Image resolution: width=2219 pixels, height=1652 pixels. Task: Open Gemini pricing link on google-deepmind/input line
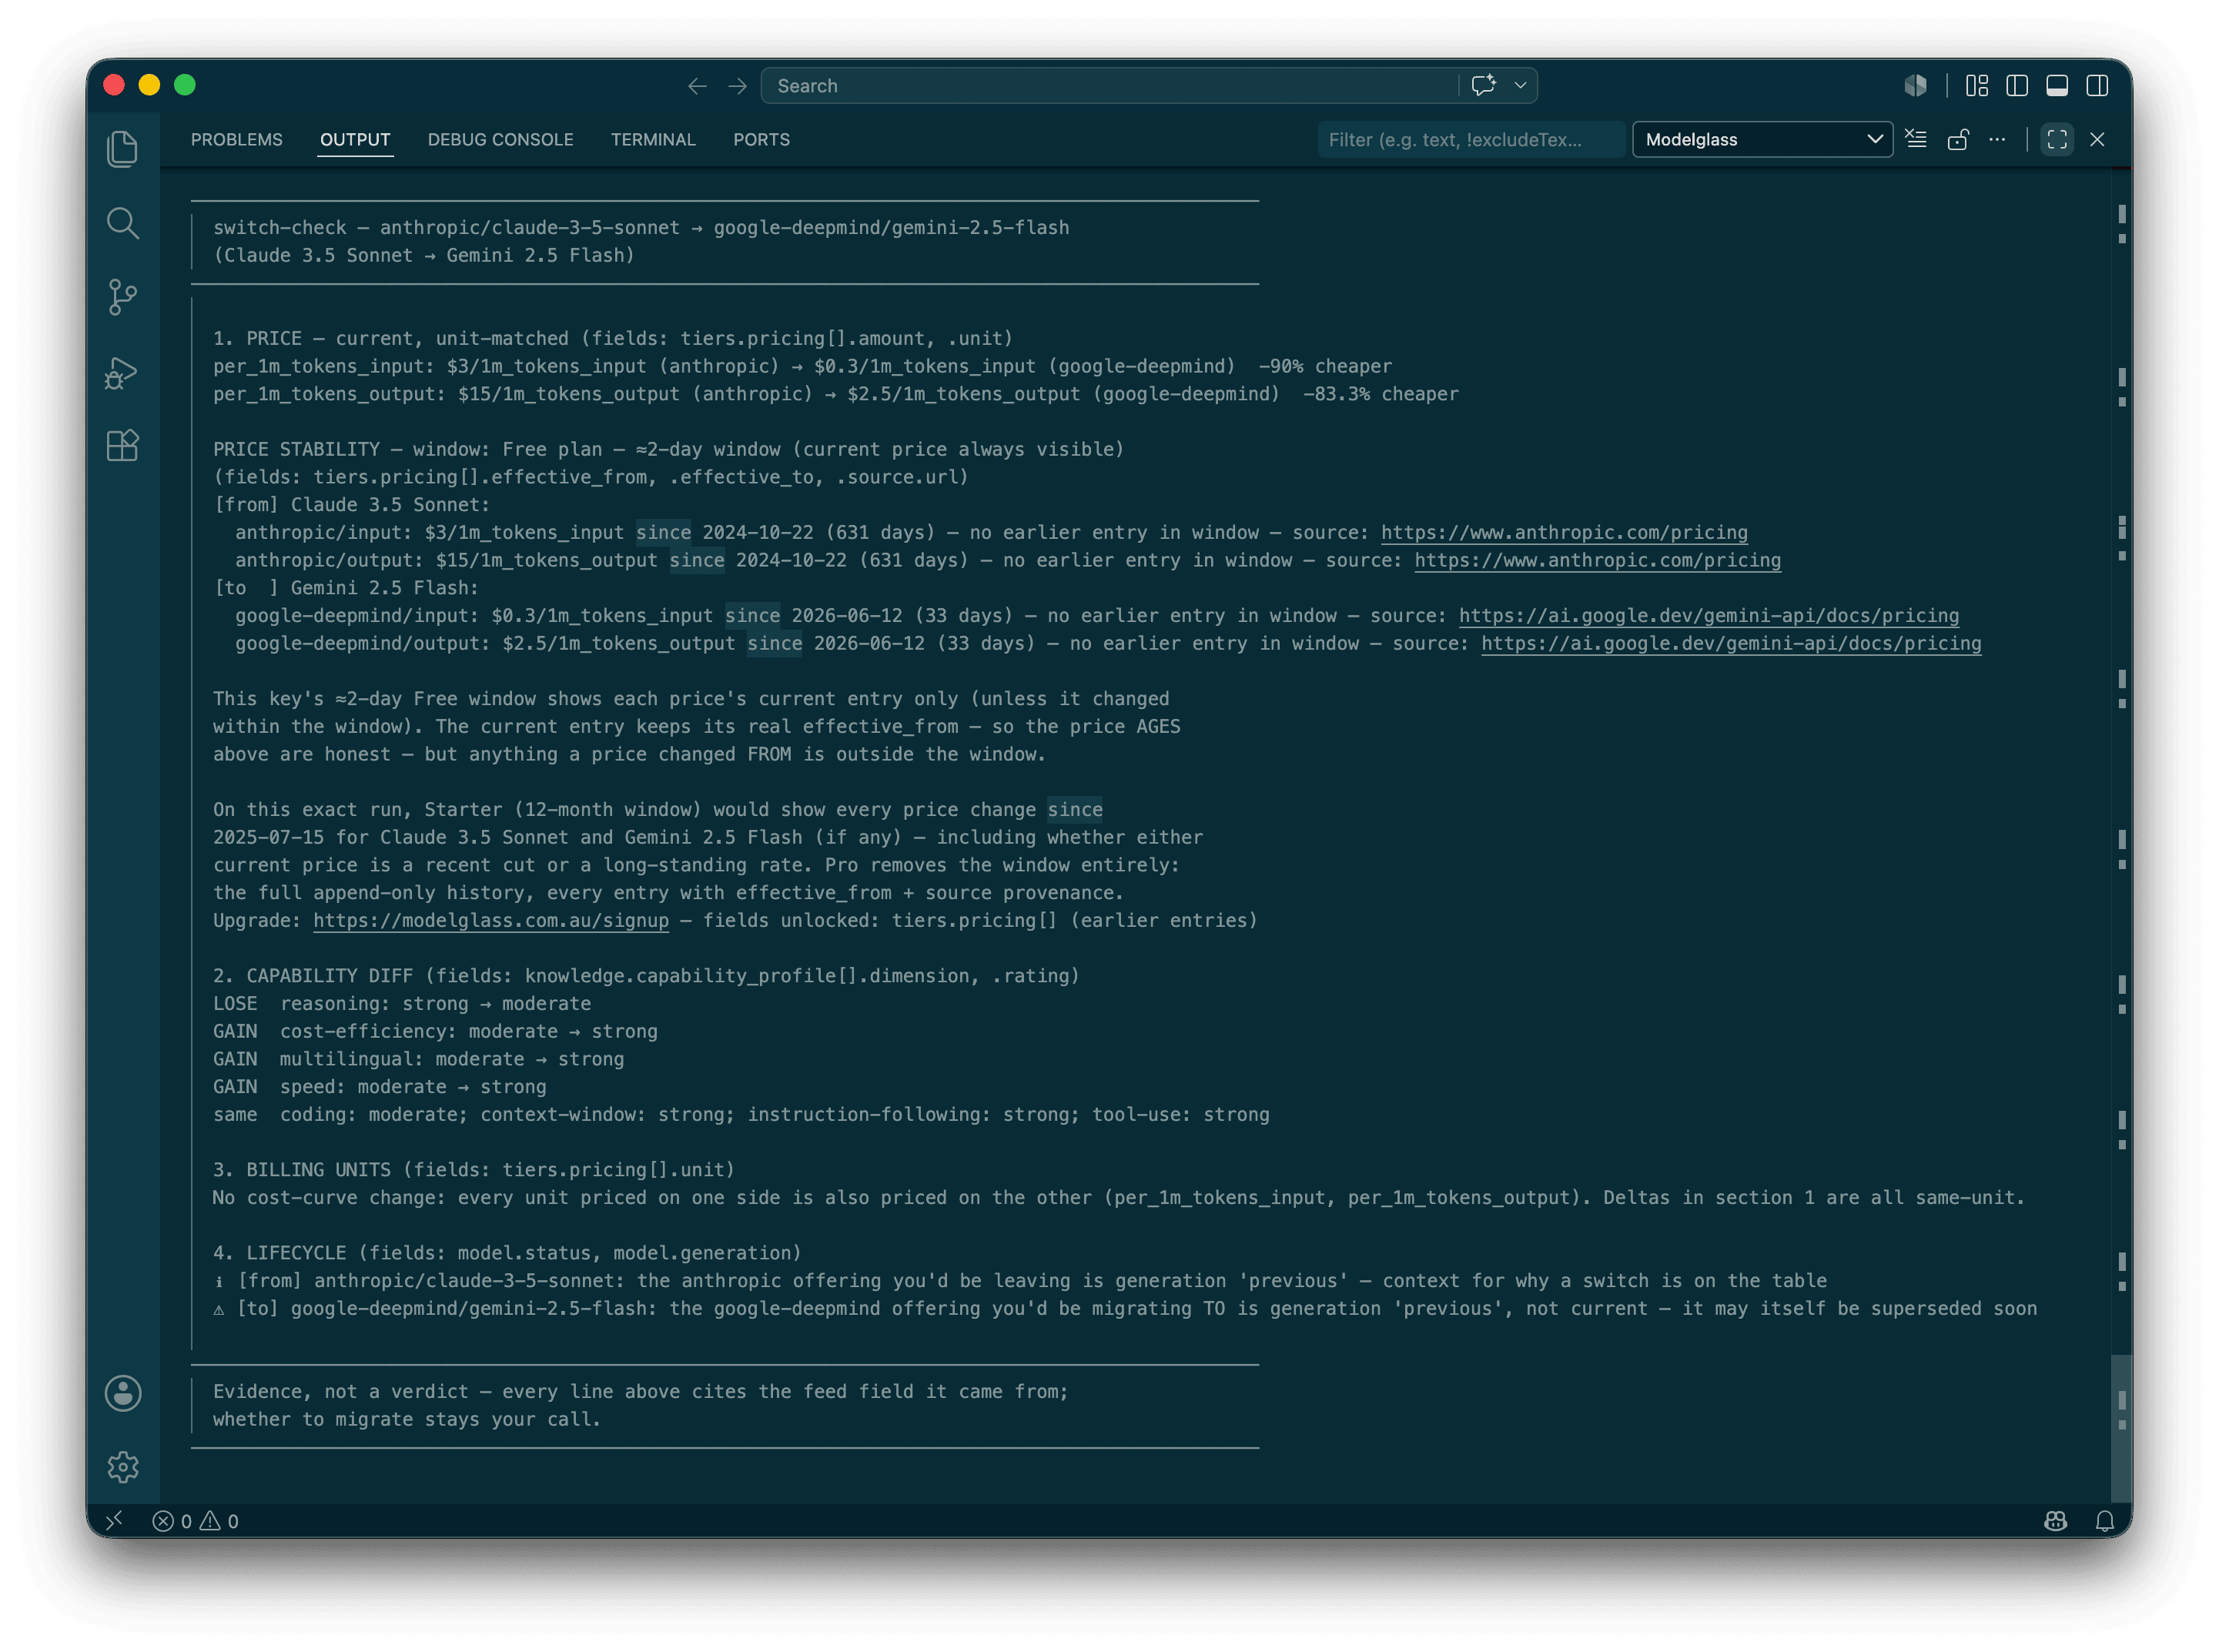pos(1708,615)
